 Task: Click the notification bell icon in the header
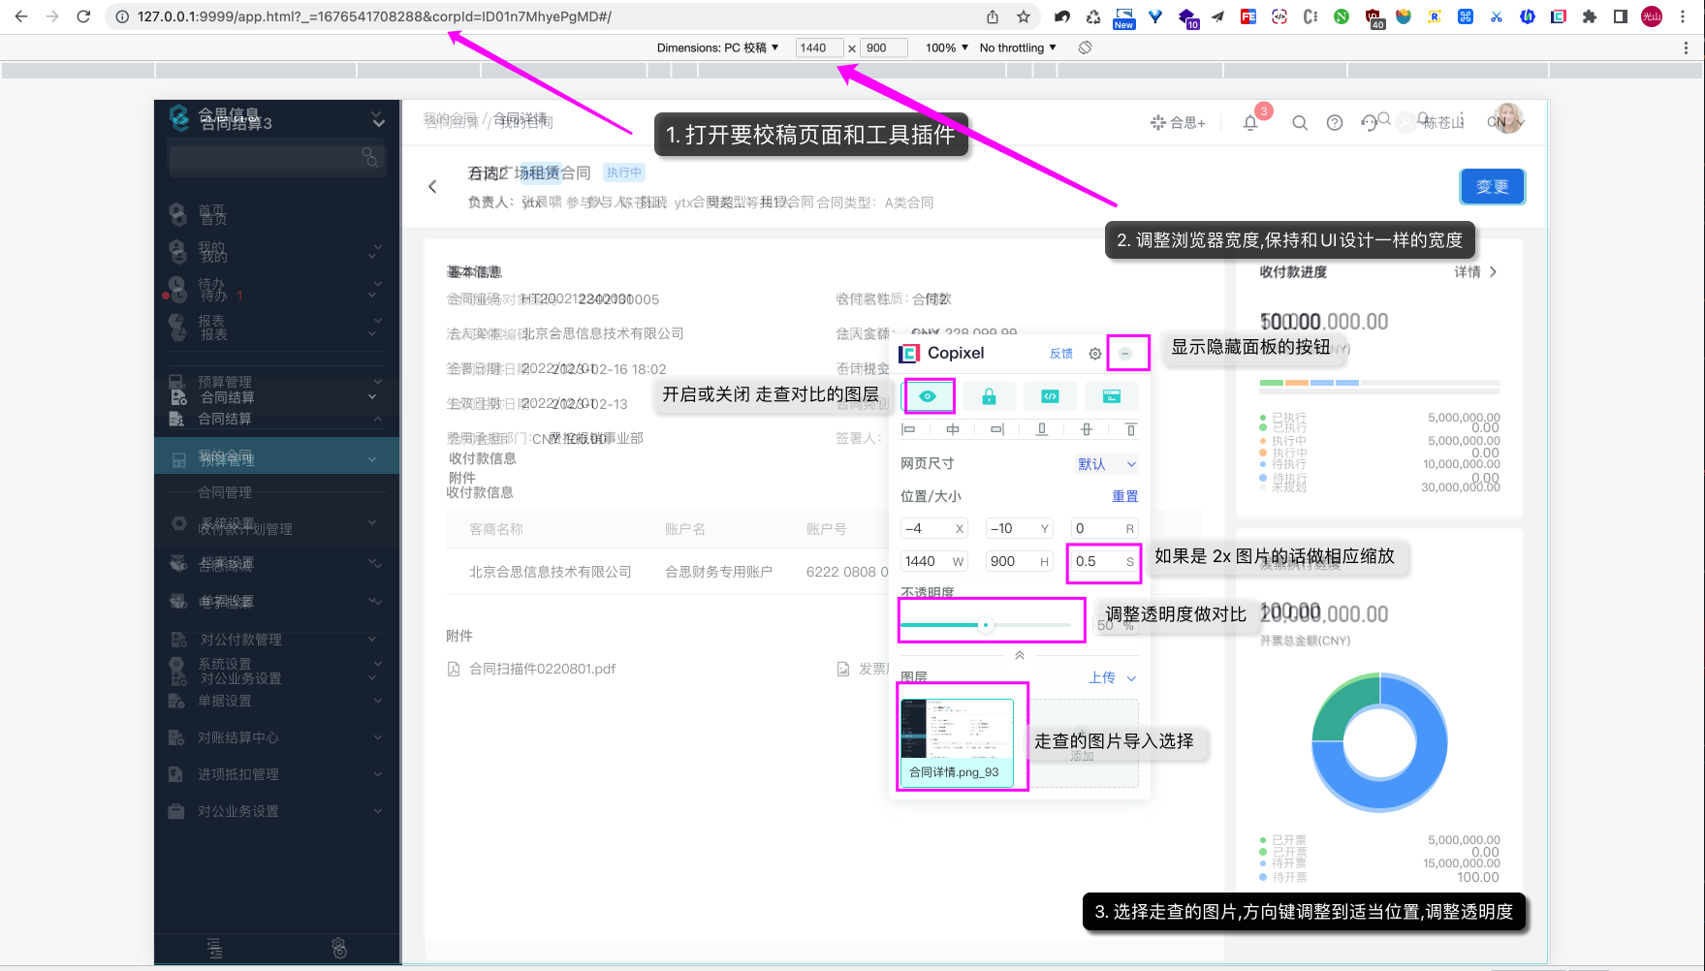1249,122
